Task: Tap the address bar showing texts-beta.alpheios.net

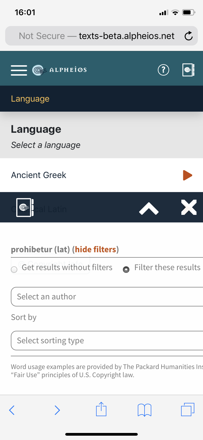Action: [101, 35]
